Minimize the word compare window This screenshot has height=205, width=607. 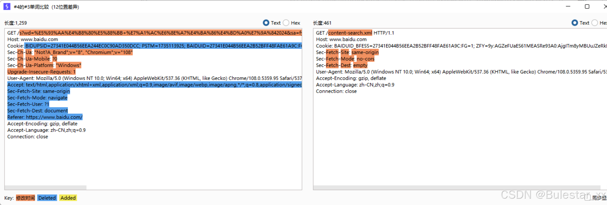point(568,6)
